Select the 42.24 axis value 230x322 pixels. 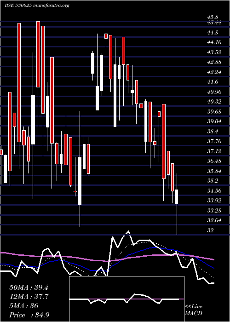click(x=214, y=72)
